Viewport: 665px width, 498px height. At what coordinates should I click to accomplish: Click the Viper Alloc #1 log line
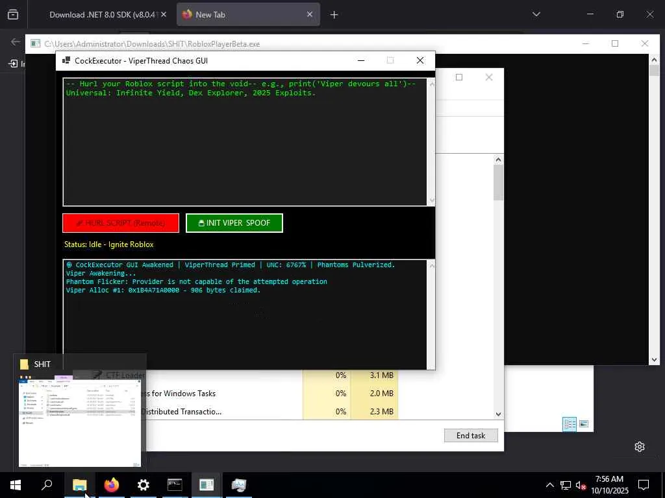click(163, 290)
